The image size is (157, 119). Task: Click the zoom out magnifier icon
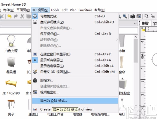point(125,16)
